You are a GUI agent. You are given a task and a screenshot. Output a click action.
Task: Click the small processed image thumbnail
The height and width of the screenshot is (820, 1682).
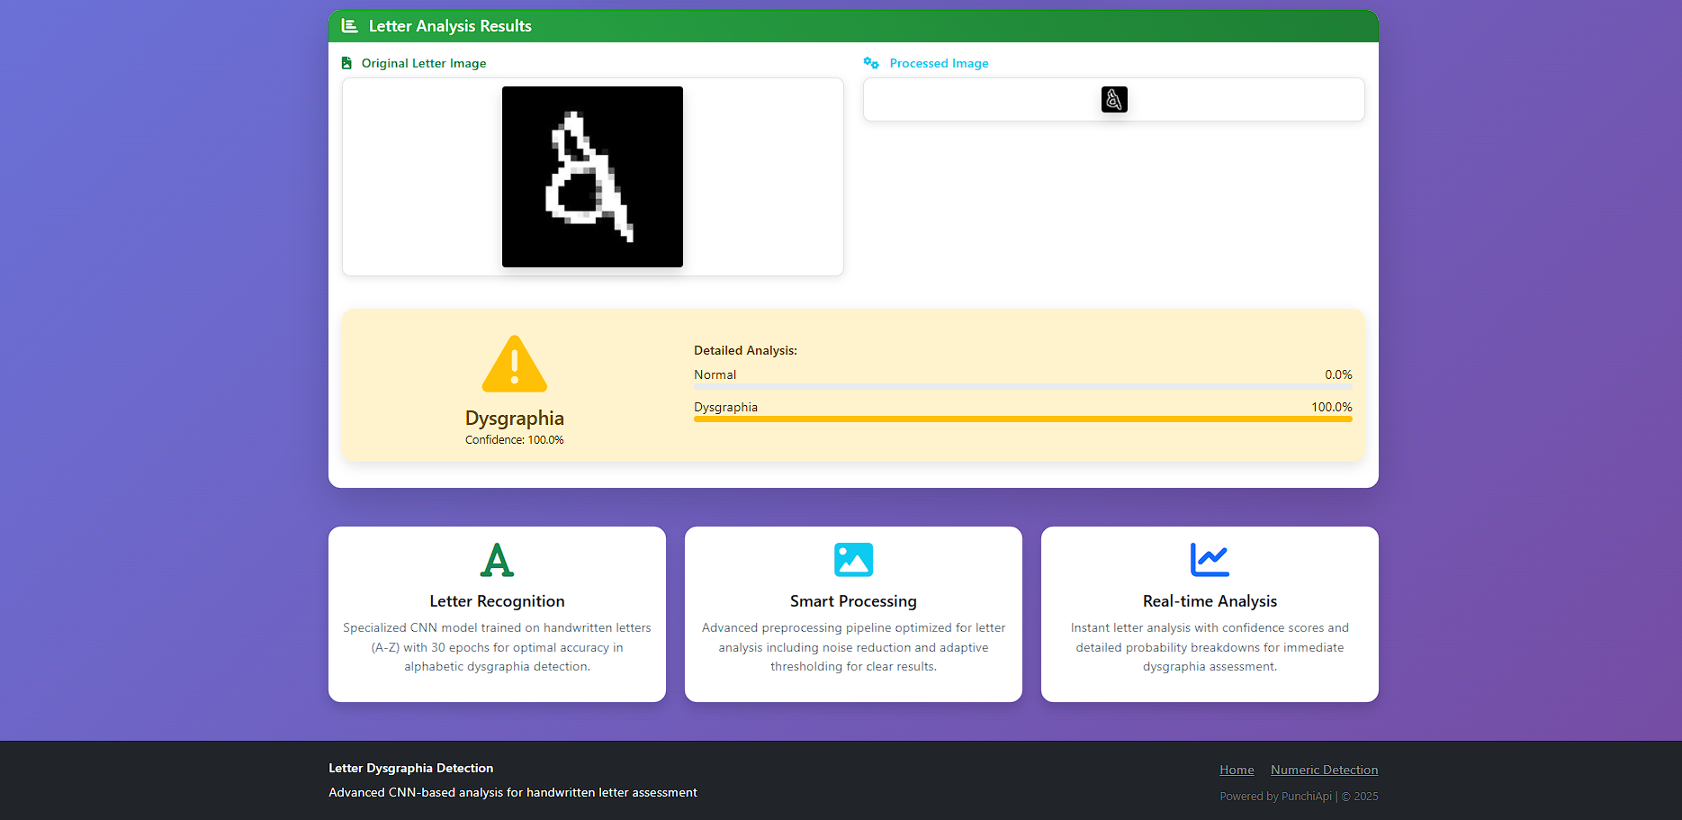pyautogui.click(x=1113, y=99)
